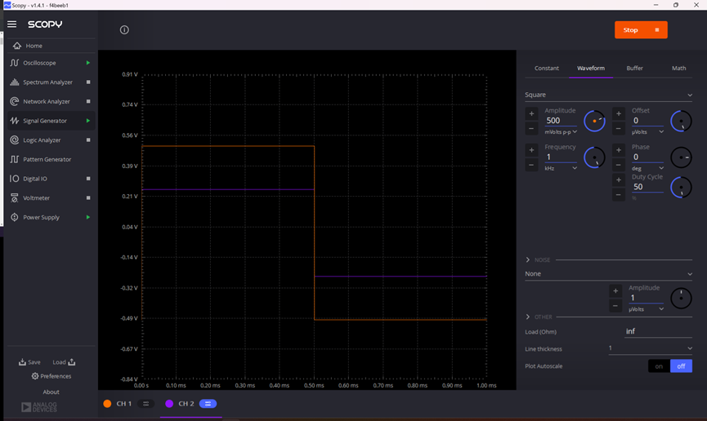Open CH 1 settings menu icon

[x=145, y=404]
